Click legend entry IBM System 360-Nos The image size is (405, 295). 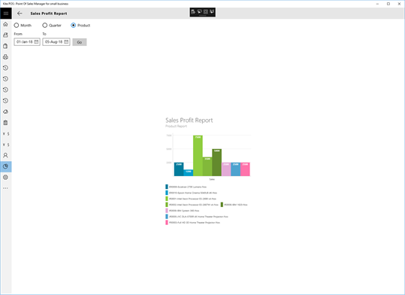(x=183, y=211)
